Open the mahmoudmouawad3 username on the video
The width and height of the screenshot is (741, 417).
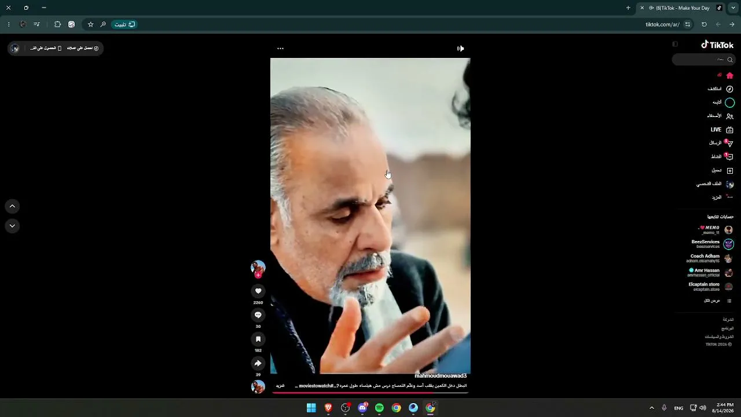pyautogui.click(x=441, y=376)
